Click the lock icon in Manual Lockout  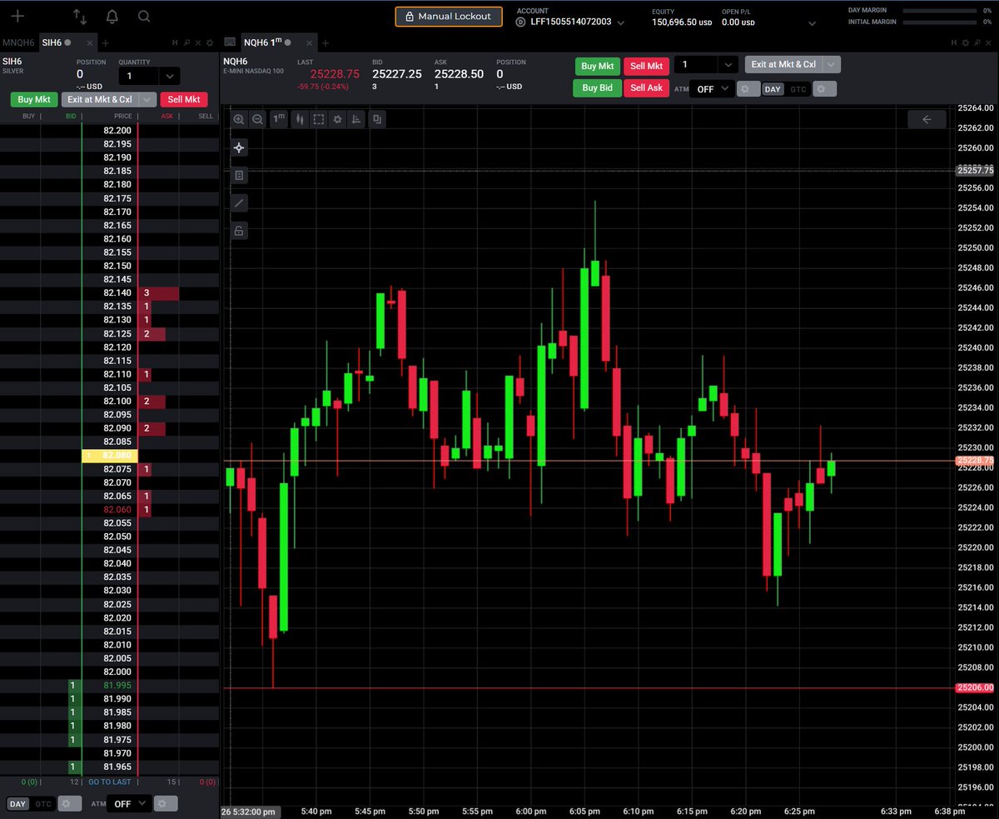(x=409, y=17)
